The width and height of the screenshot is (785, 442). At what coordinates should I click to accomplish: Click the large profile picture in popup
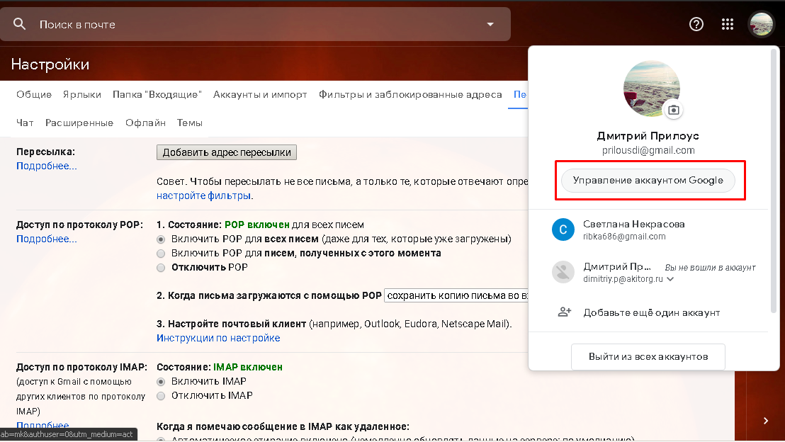point(651,89)
